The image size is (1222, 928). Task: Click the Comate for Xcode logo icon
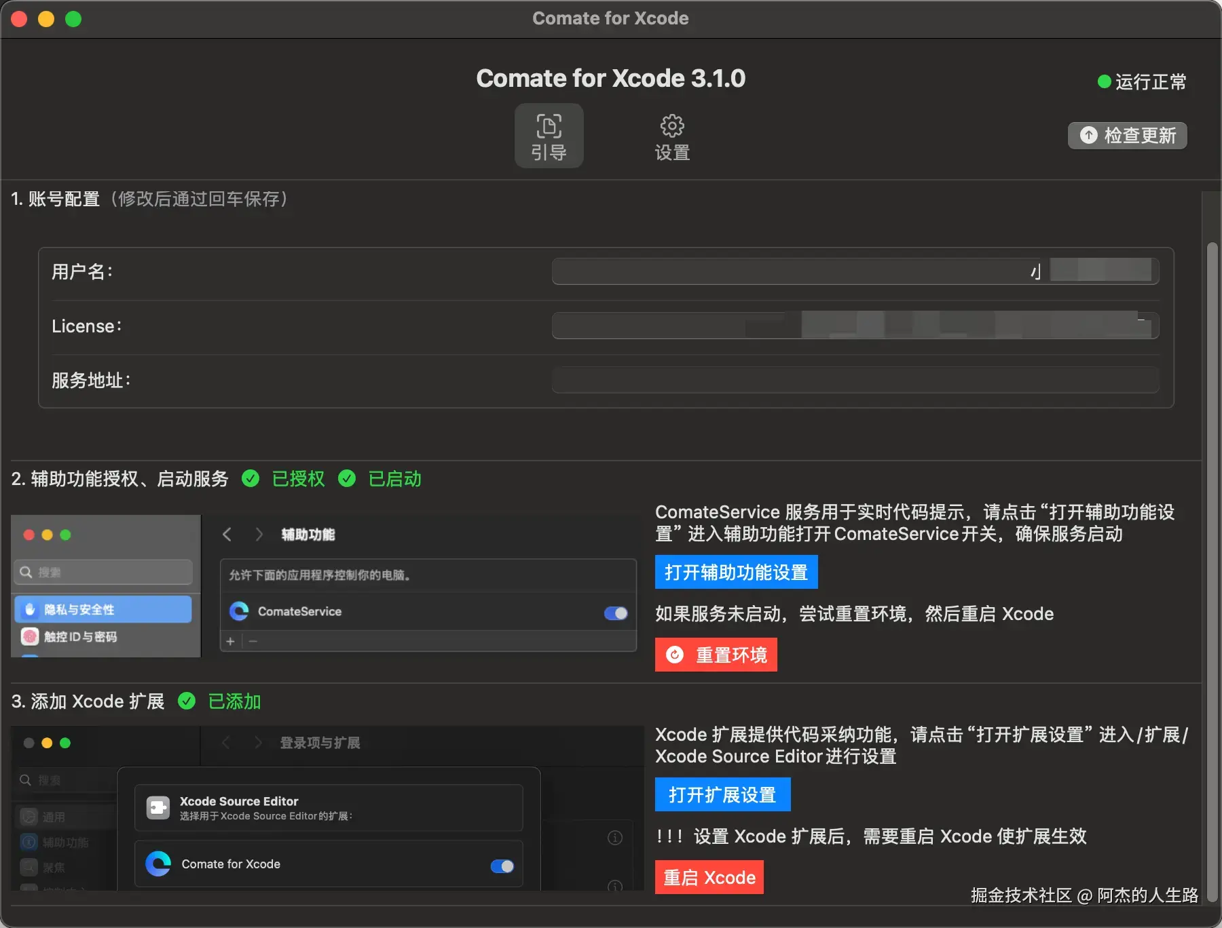(x=158, y=864)
